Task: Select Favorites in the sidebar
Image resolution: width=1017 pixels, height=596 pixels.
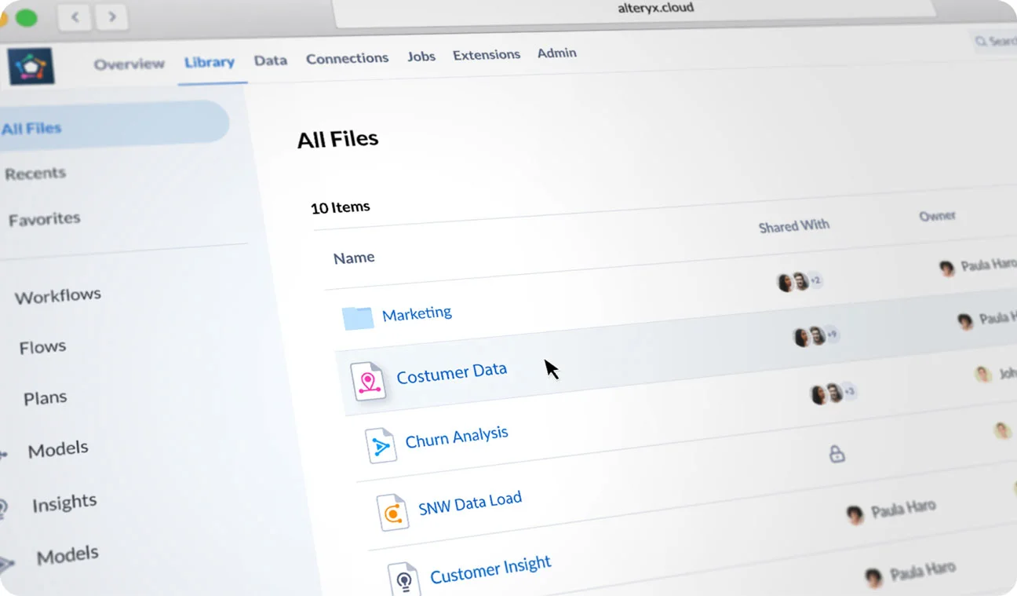Action: click(45, 219)
